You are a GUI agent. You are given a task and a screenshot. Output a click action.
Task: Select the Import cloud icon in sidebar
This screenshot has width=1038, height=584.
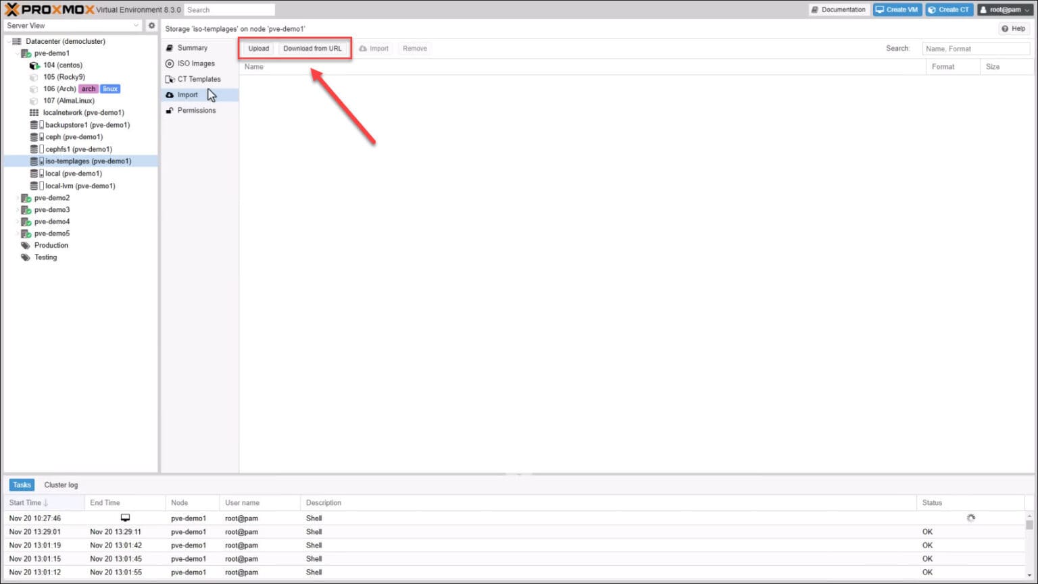coord(170,95)
